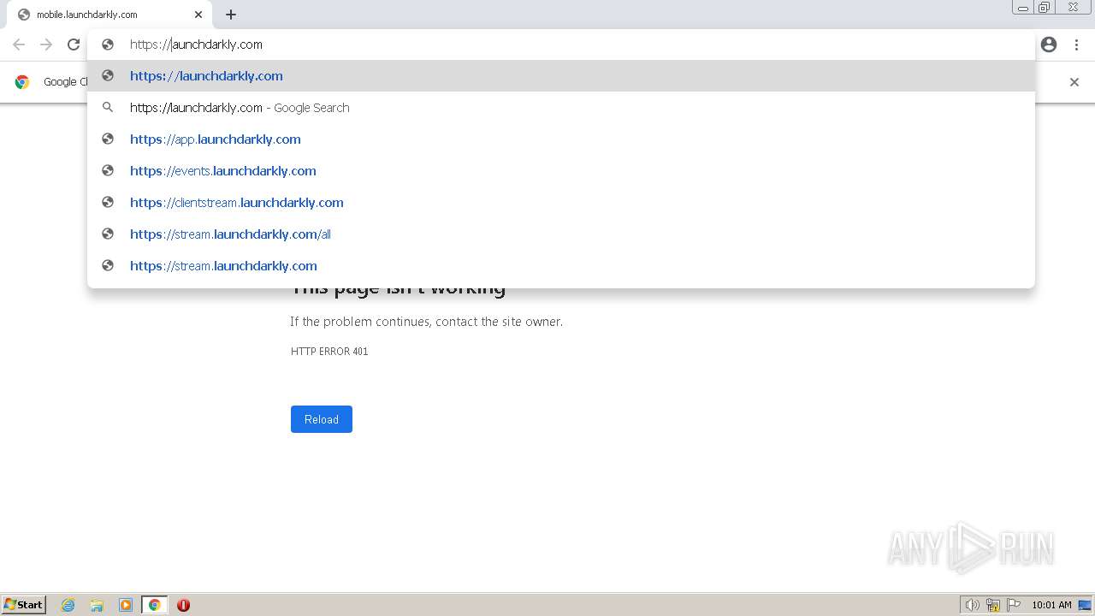This screenshot has width=1095, height=616.
Task: Click the HTTP ERROR 401 text
Action: (x=329, y=352)
